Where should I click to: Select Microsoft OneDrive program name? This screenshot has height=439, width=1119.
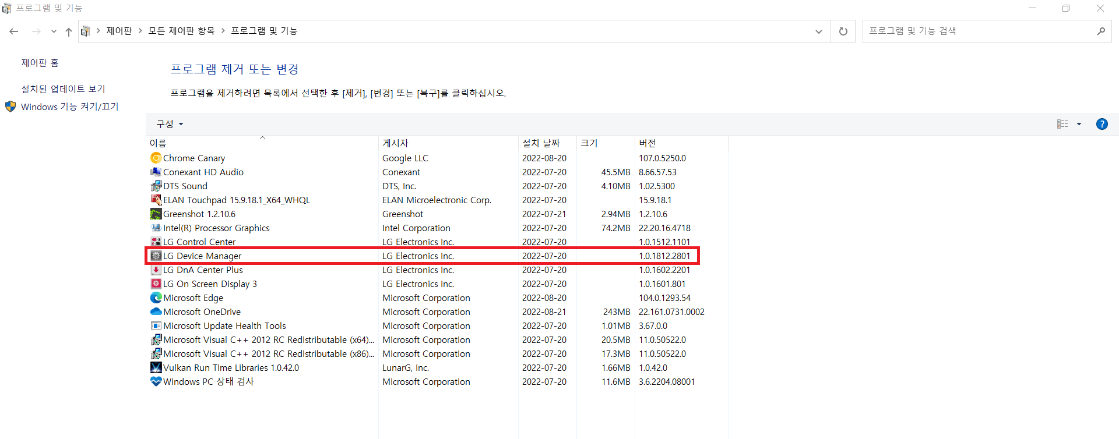click(202, 311)
